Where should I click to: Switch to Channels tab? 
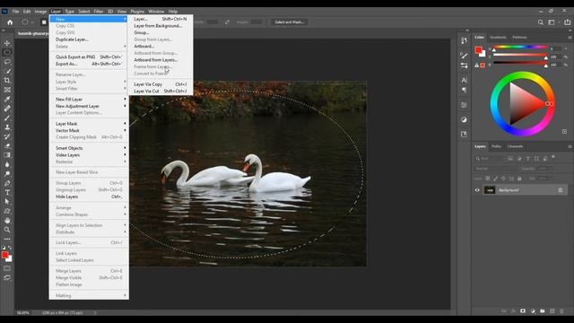click(515, 146)
